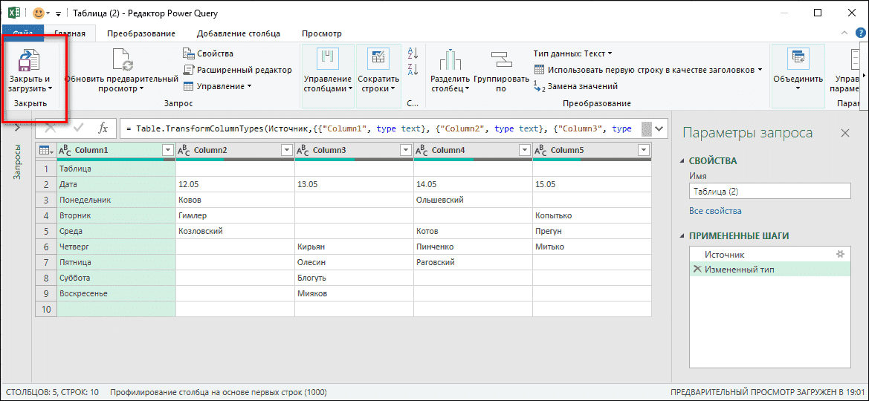Click the gear icon on Источник step
The image size is (869, 401).
coord(840,254)
